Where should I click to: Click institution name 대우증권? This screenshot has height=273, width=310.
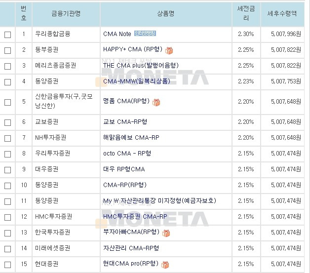click(47, 169)
